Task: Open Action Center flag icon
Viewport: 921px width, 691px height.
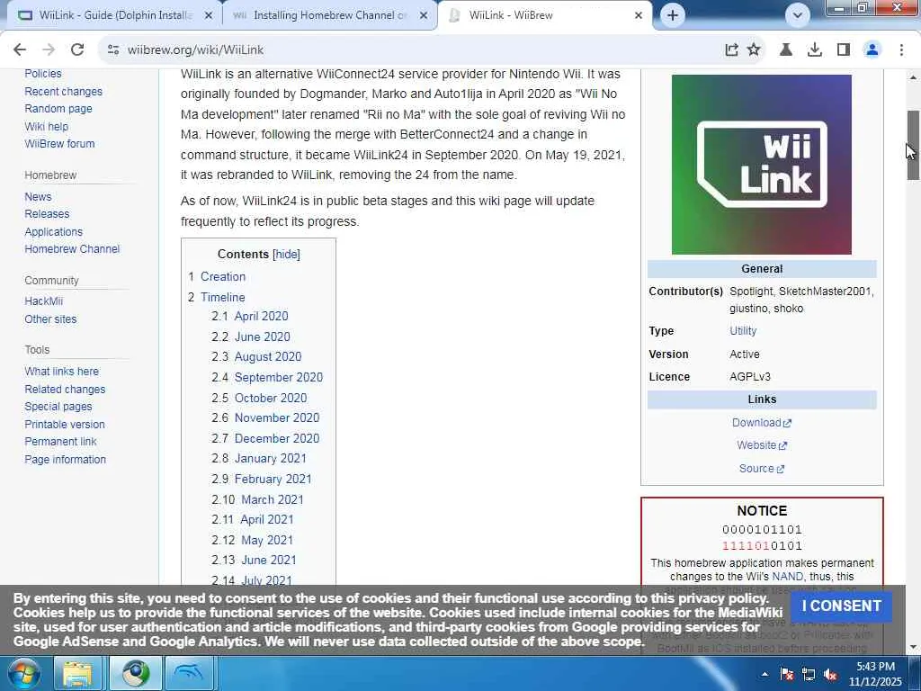Action: (786, 674)
